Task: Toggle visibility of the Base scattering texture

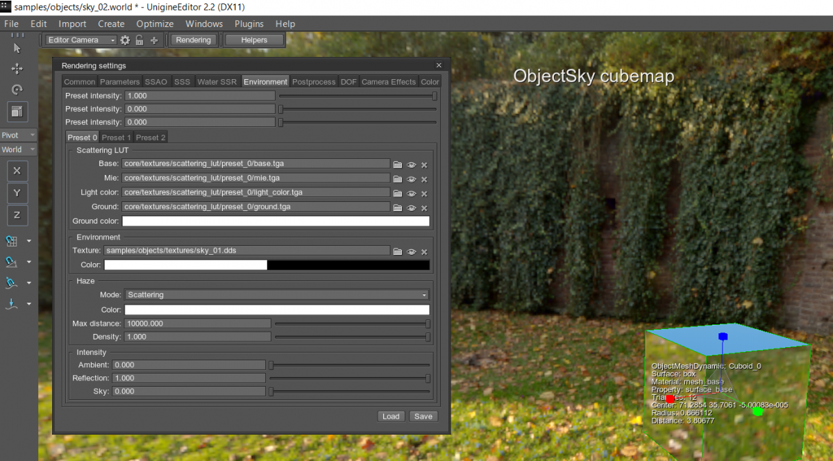Action: [411, 165]
